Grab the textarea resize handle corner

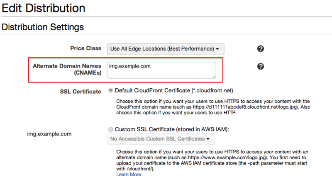(214, 77)
